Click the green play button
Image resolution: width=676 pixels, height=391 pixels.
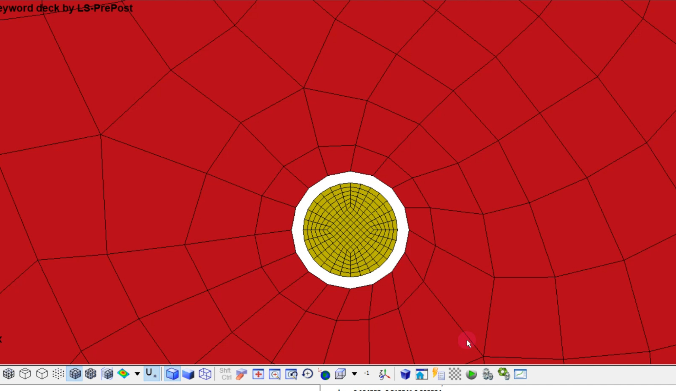tap(471, 374)
